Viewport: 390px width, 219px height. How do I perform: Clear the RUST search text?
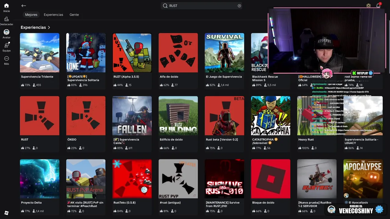coord(239,5)
